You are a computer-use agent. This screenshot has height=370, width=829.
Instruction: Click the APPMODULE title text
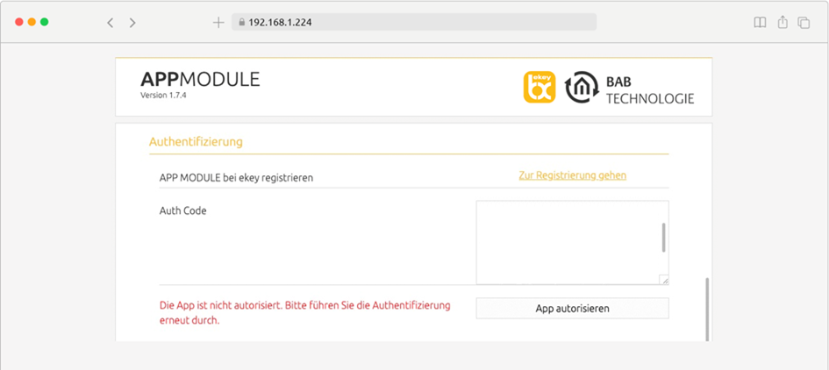coord(200,79)
